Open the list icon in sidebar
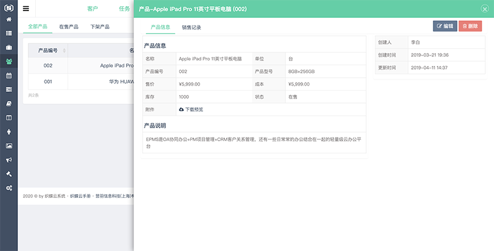 (x=9, y=33)
